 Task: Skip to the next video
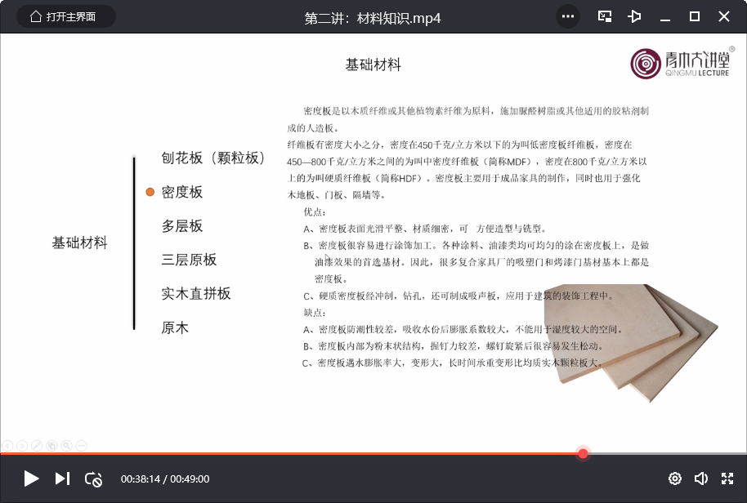(x=62, y=479)
